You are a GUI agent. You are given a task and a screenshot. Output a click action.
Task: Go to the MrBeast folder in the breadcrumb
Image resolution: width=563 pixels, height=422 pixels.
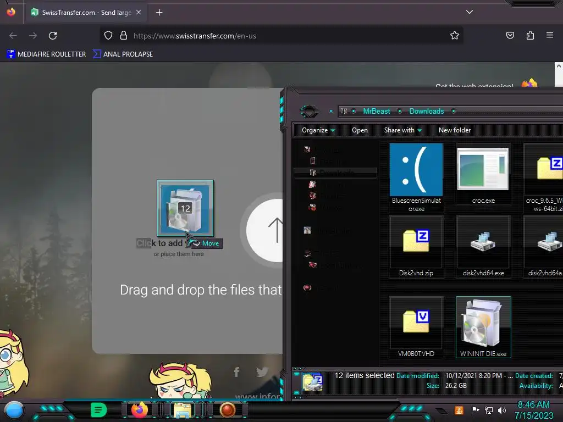point(376,111)
